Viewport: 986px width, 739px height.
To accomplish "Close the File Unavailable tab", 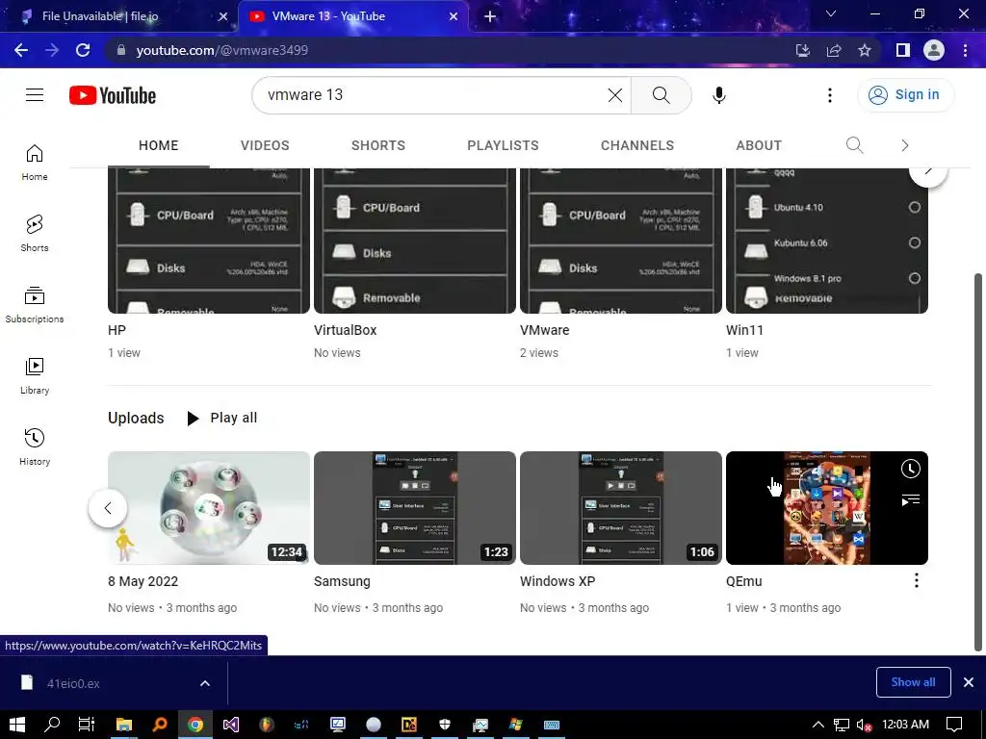I will (x=222, y=16).
